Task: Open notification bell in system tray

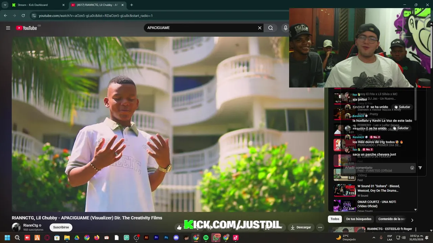Action: click(x=427, y=238)
